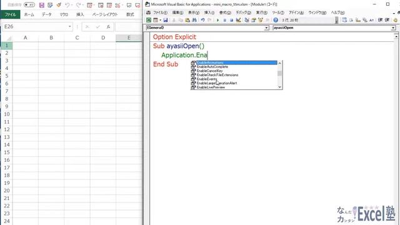Expand the Name Box dropdown arrow
The image size is (400, 225).
click(69, 26)
